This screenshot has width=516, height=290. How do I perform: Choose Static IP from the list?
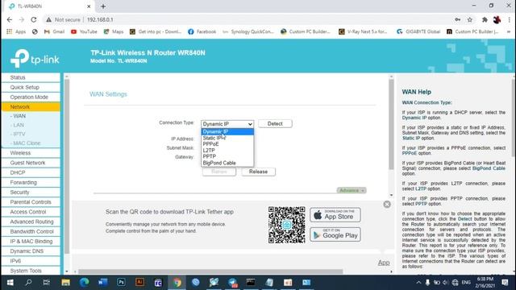pos(227,138)
